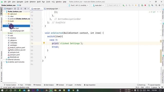This screenshot has width=164, height=92.
Task: Expand the .dart_tool folder
Action: 6,14
